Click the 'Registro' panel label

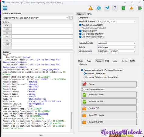6,52
